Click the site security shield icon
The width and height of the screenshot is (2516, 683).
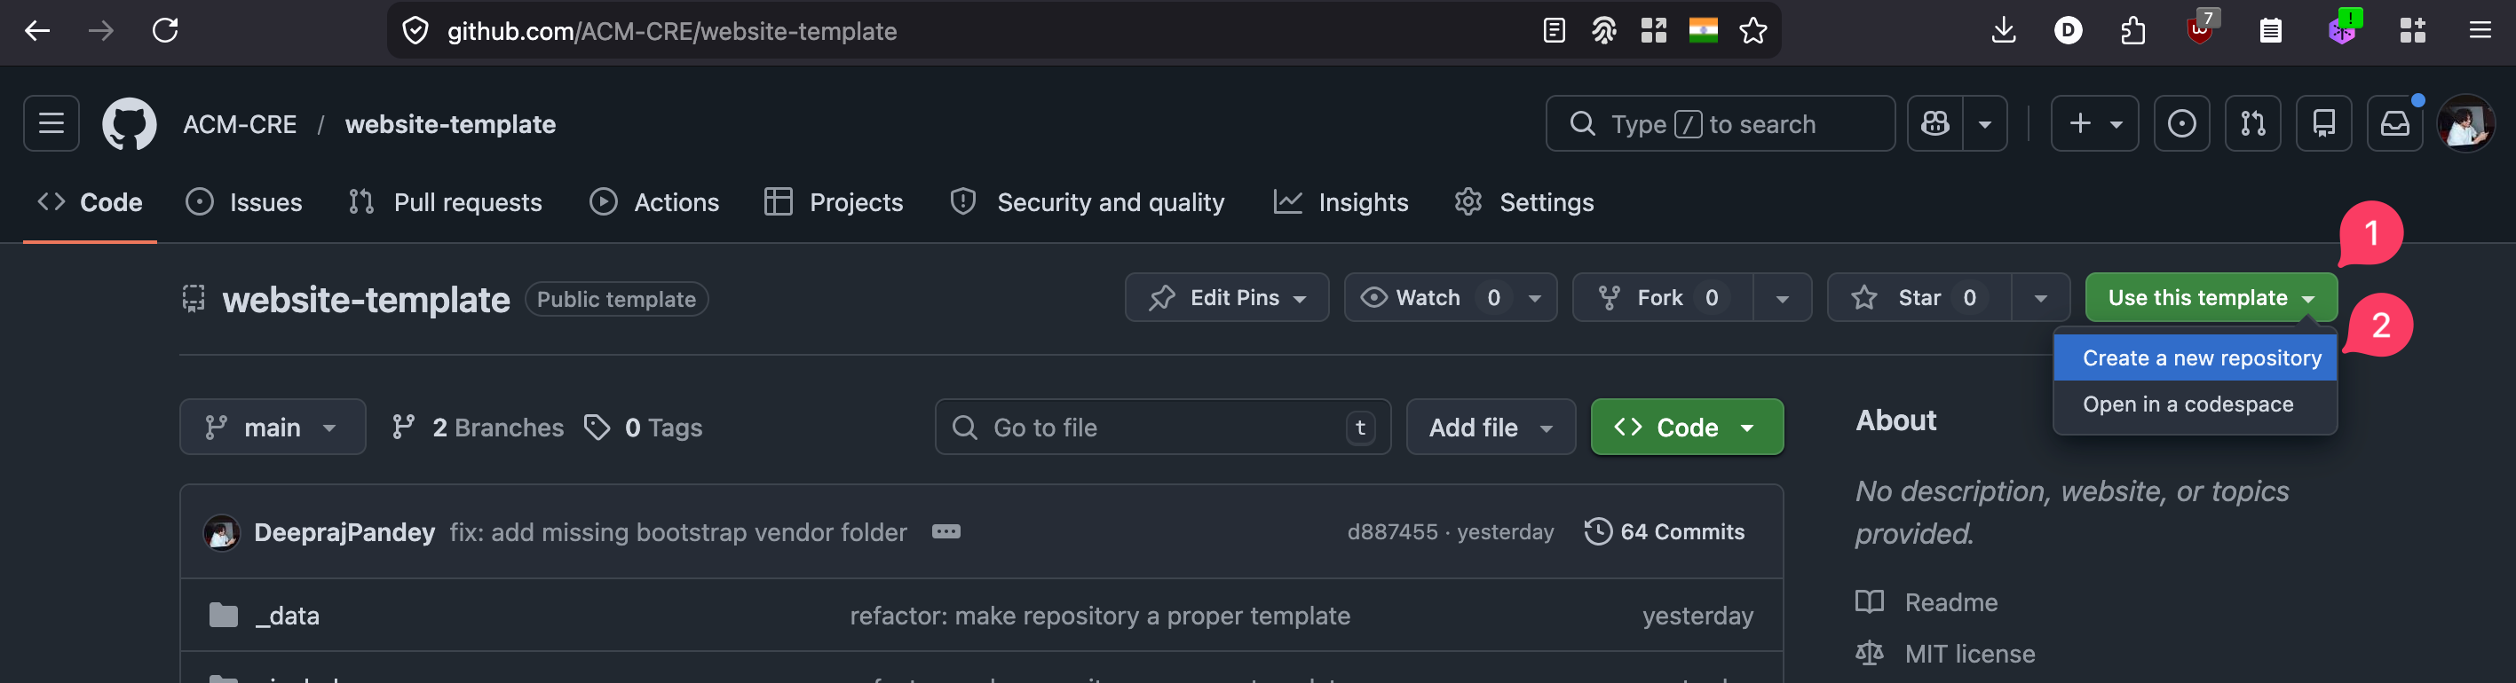[x=415, y=31]
